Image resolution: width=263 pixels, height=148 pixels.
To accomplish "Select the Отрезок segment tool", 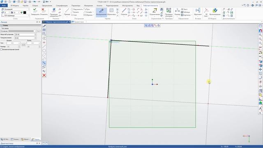I will pyautogui.click(x=124, y=12).
